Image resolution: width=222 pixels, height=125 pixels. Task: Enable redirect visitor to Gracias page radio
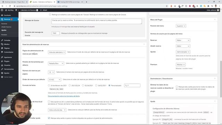[50, 15]
